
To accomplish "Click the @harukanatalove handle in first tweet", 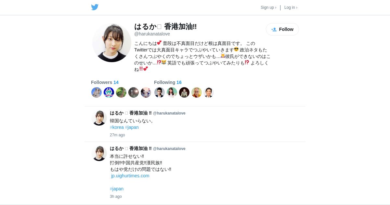I will coord(169,113).
